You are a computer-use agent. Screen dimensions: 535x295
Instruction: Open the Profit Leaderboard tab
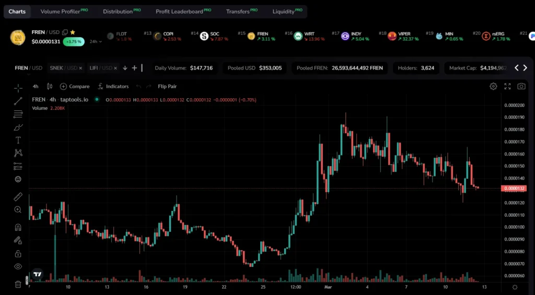point(183,11)
